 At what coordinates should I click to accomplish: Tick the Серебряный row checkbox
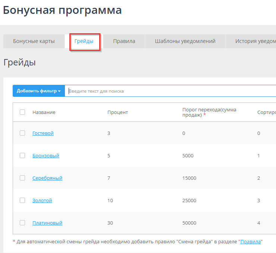[x=22, y=178]
